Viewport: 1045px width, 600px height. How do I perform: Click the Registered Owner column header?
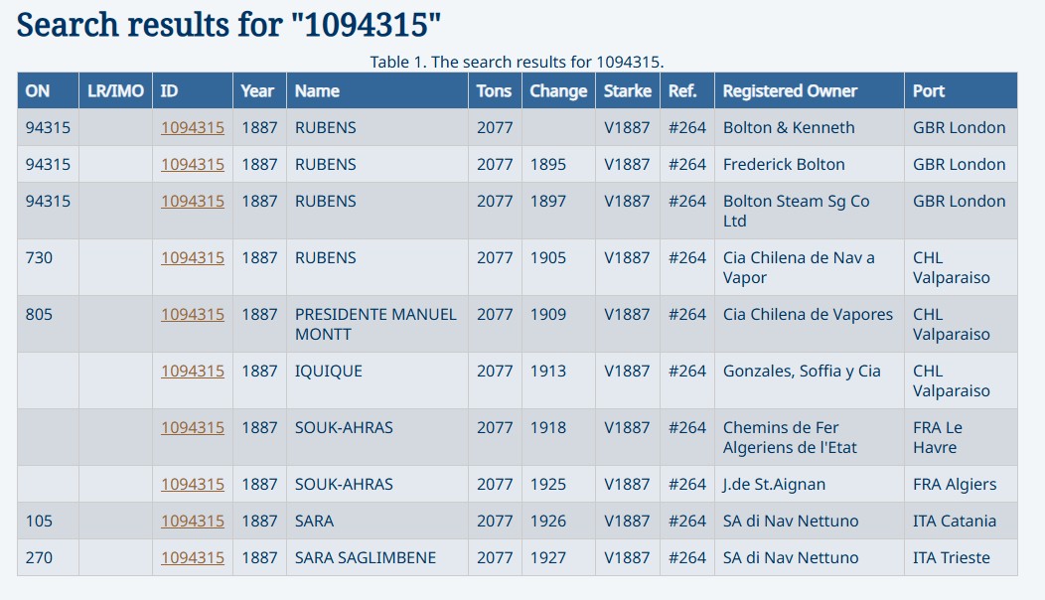pyautogui.click(x=790, y=90)
